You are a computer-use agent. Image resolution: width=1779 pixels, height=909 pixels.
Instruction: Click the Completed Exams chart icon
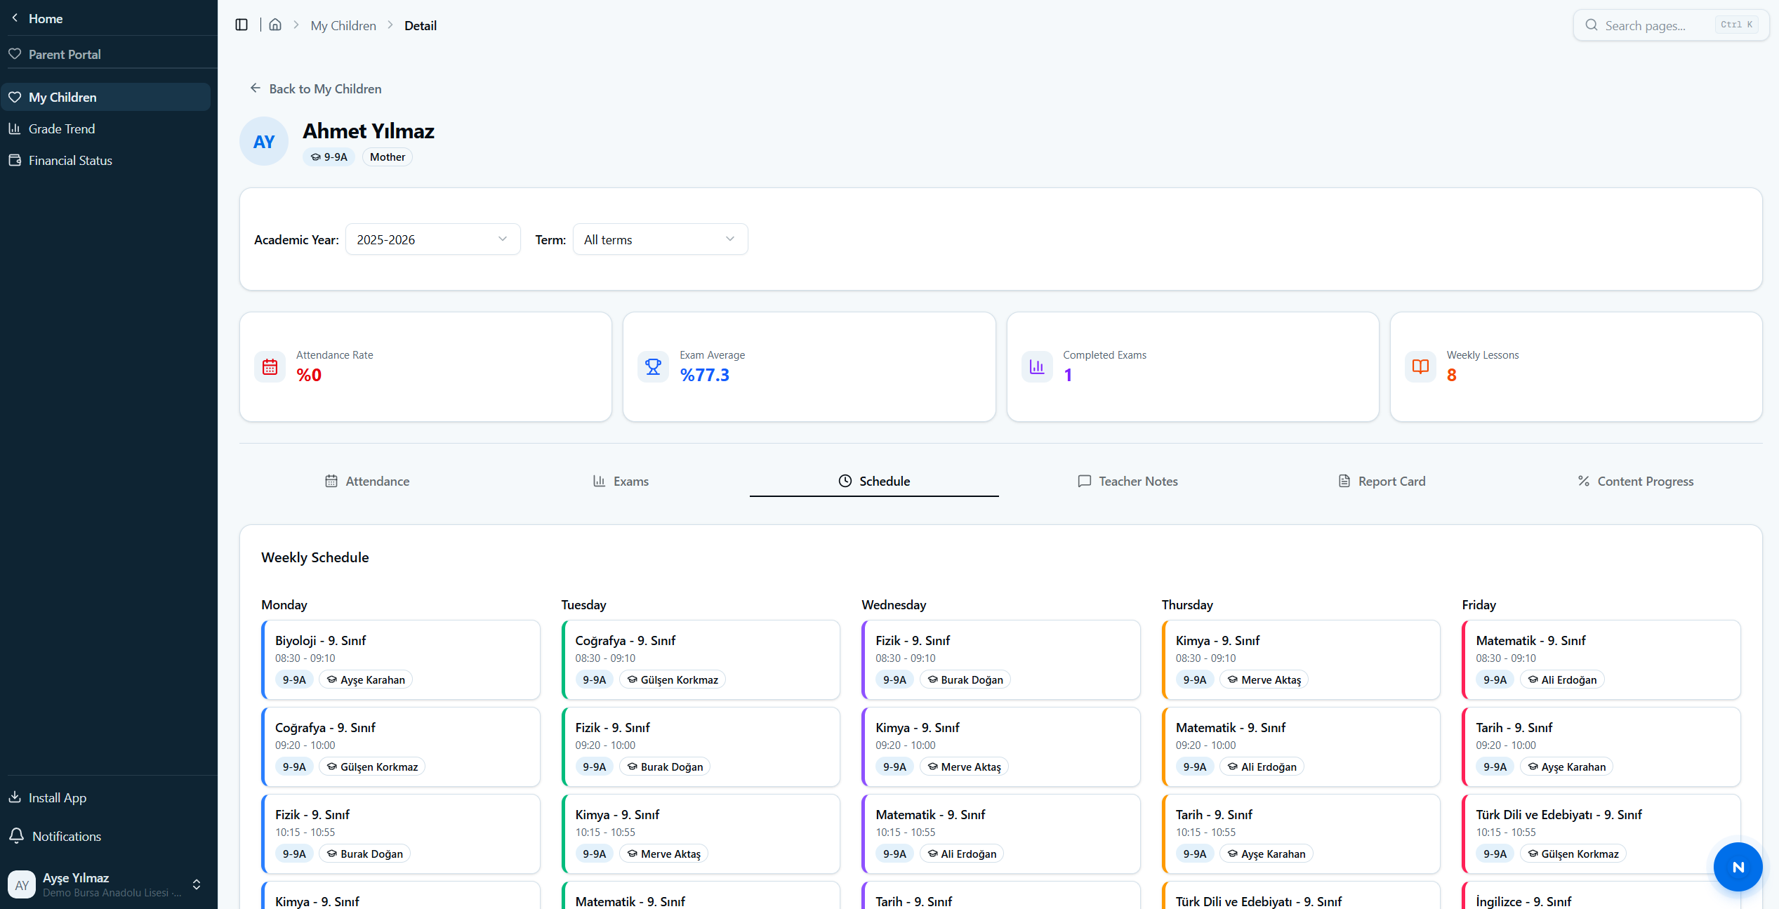tap(1036, 366)
